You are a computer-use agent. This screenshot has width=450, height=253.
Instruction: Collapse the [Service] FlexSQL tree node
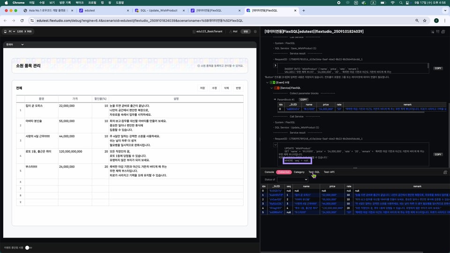tap(271, 88)
